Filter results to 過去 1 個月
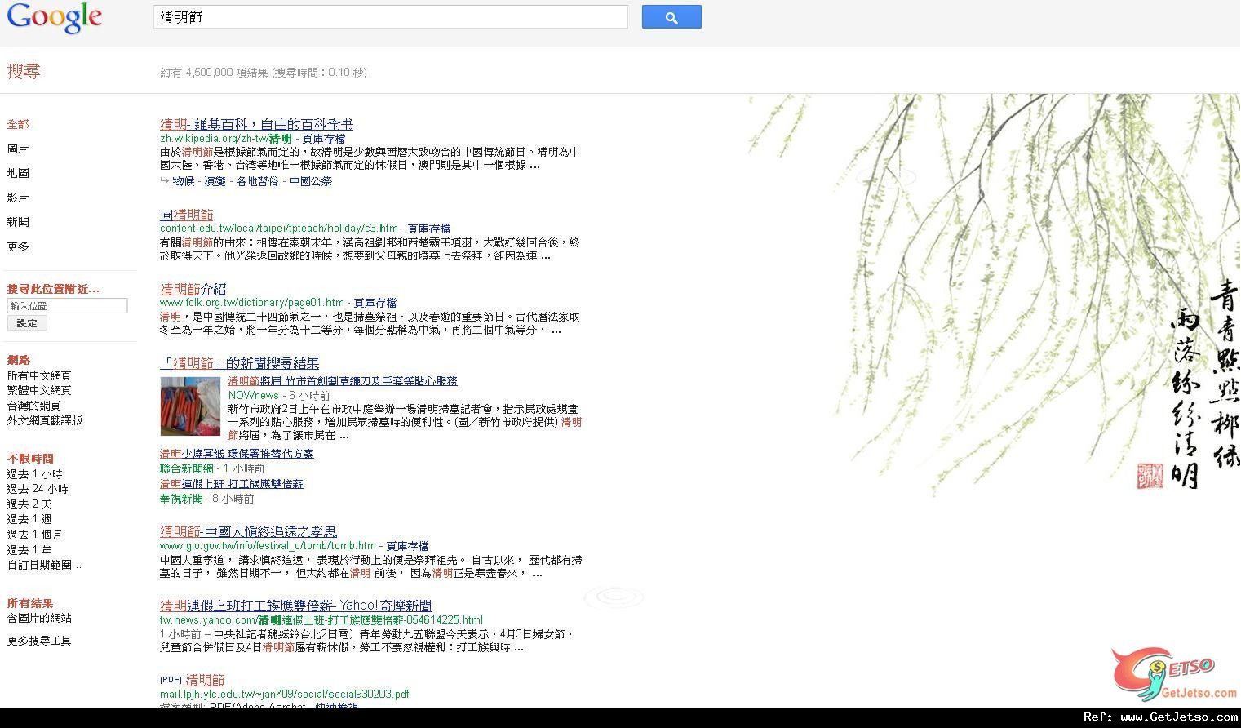 34,535
